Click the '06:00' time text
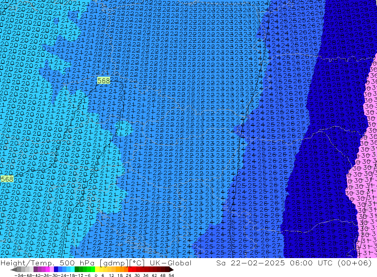377x277 pixels. click(x=302, y=263)
